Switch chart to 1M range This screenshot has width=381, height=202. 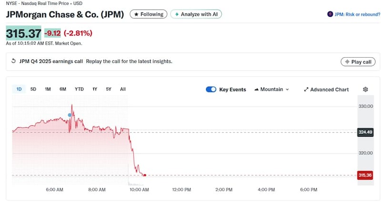pos(48,89)
